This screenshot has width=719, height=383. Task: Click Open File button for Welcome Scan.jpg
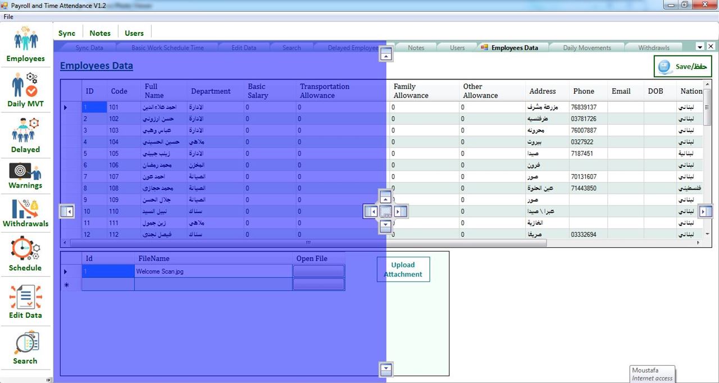coord(318,271)
